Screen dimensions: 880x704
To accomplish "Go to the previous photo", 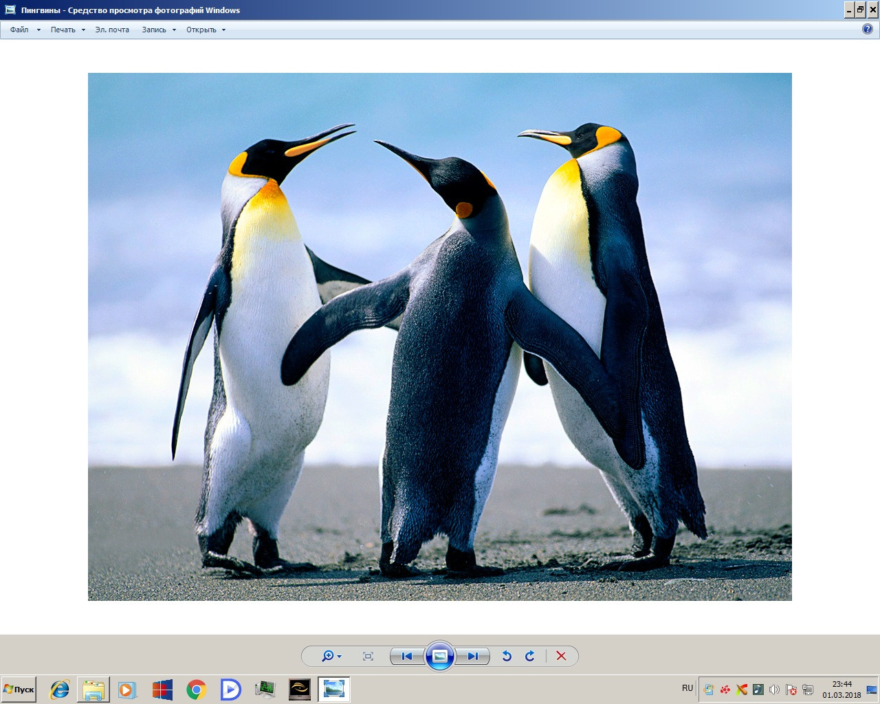I will [x=407, y=656].
